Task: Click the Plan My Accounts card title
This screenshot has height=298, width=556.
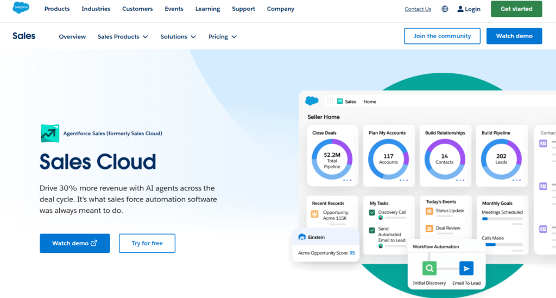Action: (387, 133)
